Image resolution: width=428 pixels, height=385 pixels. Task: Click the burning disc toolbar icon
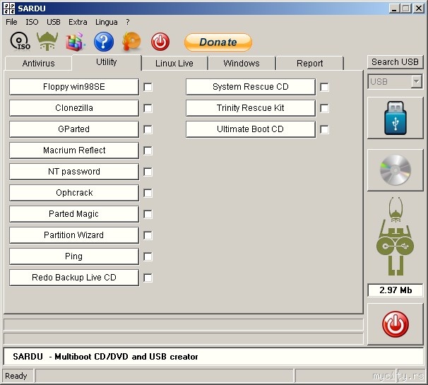click(131, 42)
